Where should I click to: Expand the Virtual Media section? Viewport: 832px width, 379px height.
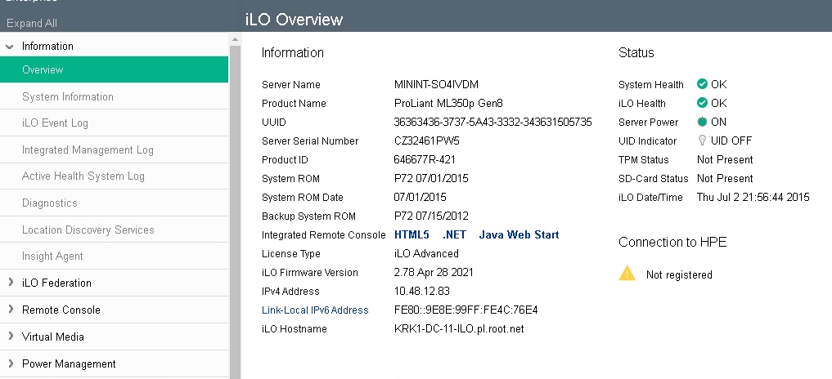(11, 336)
